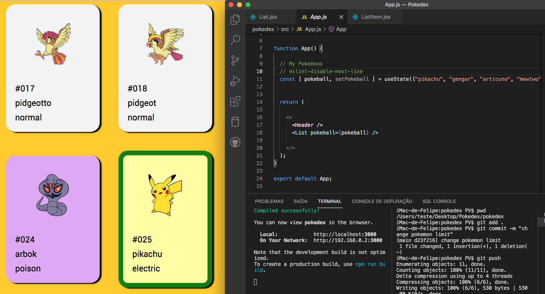Image resolution: width=545 pixels, height=294 pixels.
Task: Launch the Run and Debug icon
Action: point(235,81)
